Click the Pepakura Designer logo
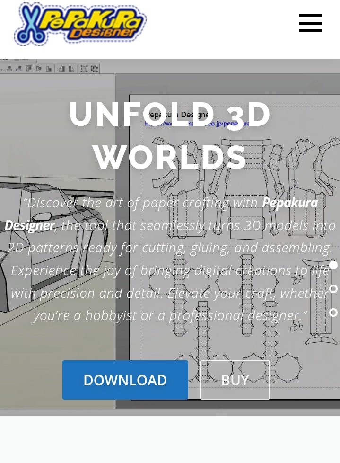This screenshot has width=340, height=463. [80, 24]
